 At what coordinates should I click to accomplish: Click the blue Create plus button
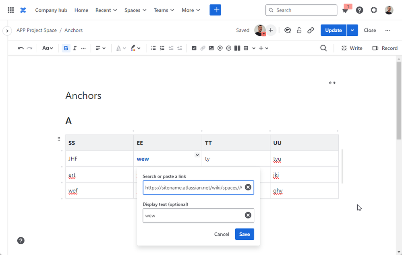coord(216,10)
